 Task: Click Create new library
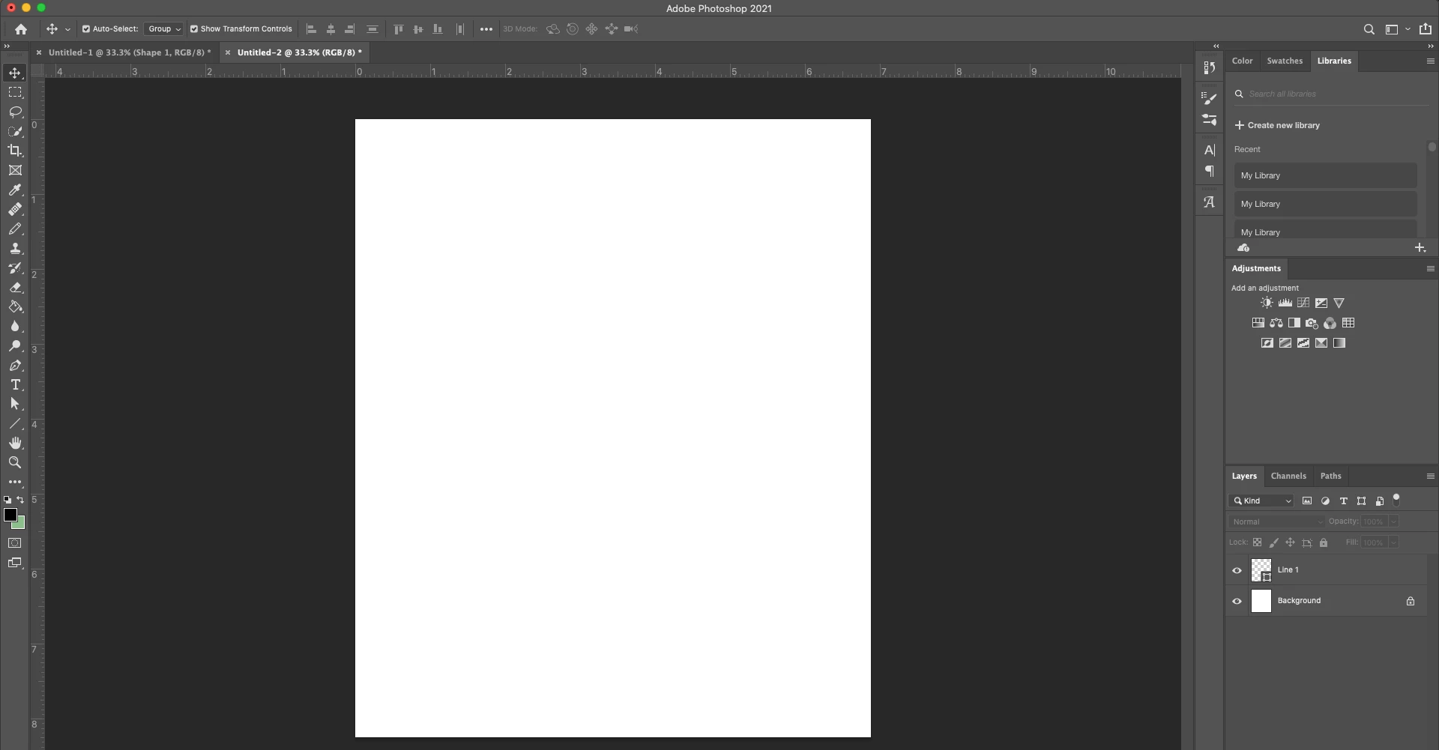coord(1277,125)
